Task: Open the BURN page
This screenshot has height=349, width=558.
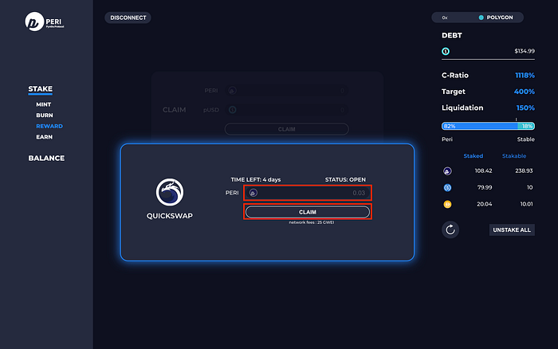Action: click(x=45, y=116)
